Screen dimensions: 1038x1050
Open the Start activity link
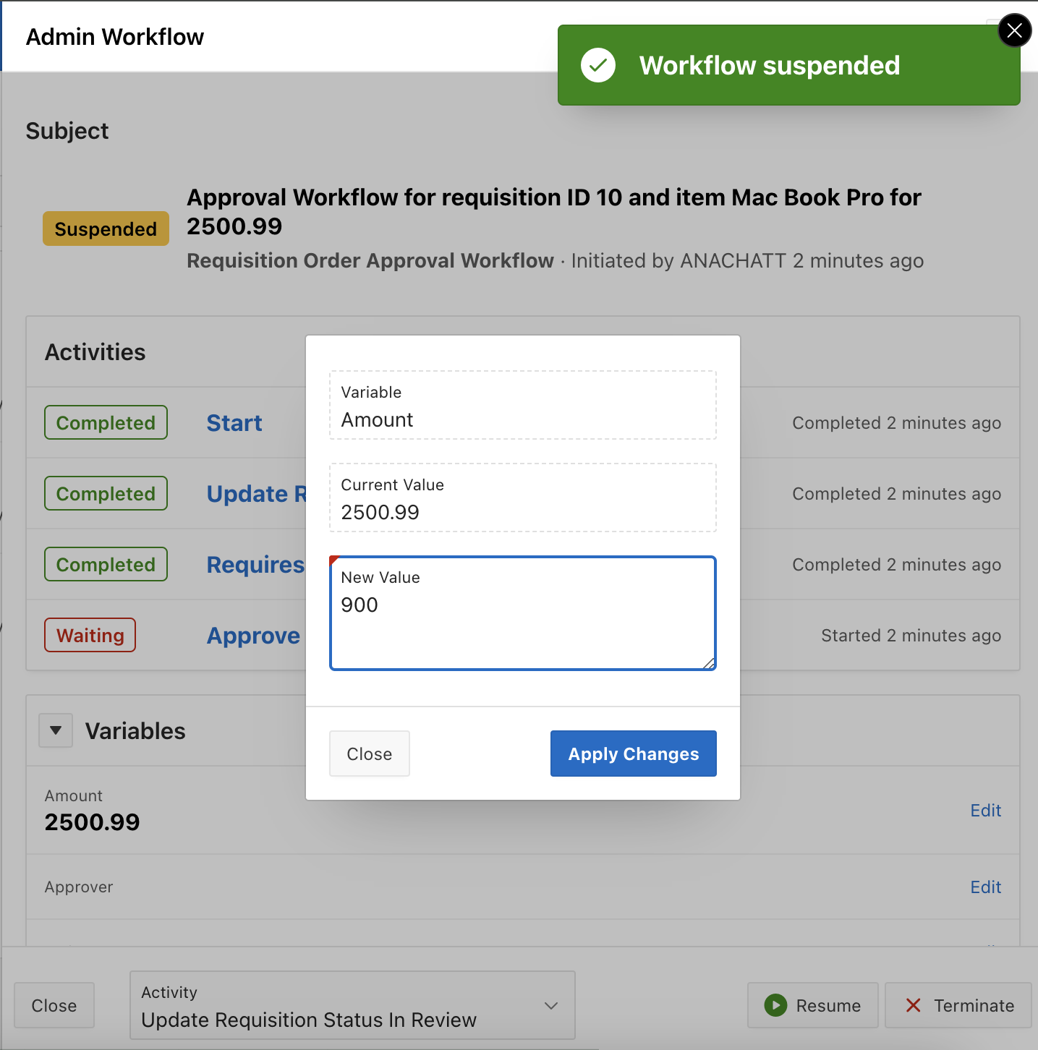pyautogui.click(x=234, y=423)
